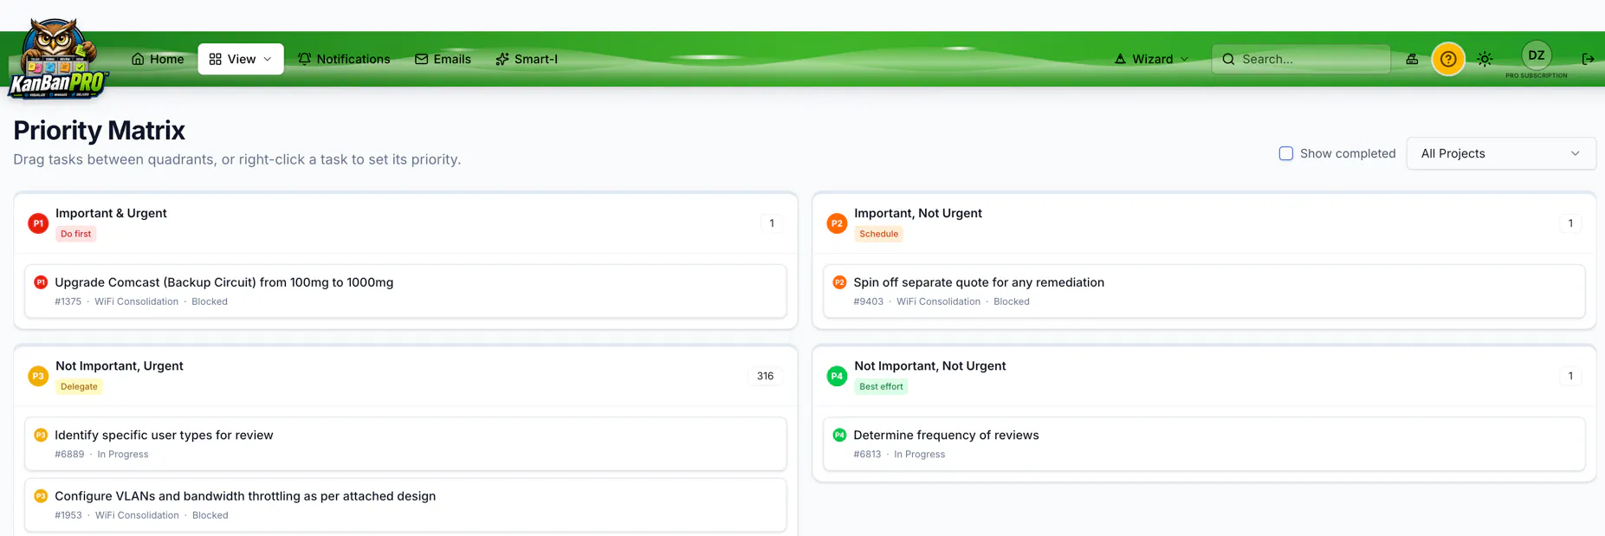Click Important & Urgent quadrant title

point(111,213)
